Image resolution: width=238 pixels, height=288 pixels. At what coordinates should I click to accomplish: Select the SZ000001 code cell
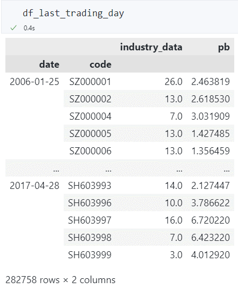click(90, 82)
